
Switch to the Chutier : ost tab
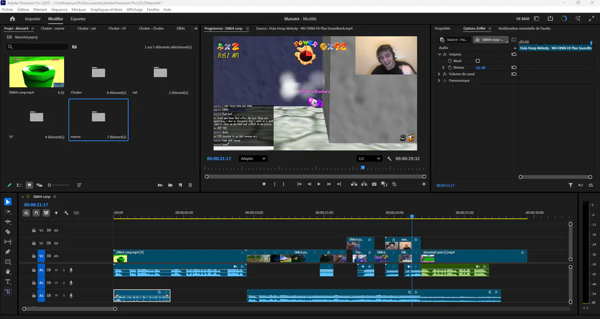87,28
